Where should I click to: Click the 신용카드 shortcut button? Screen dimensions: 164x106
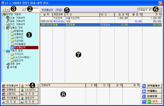coord(11,94)
